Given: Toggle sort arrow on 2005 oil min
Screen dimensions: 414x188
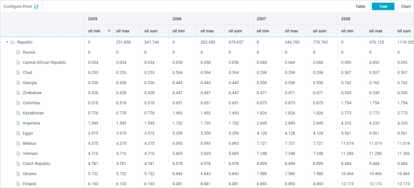Looking at the screenshot, I should (x=109, y=31).
